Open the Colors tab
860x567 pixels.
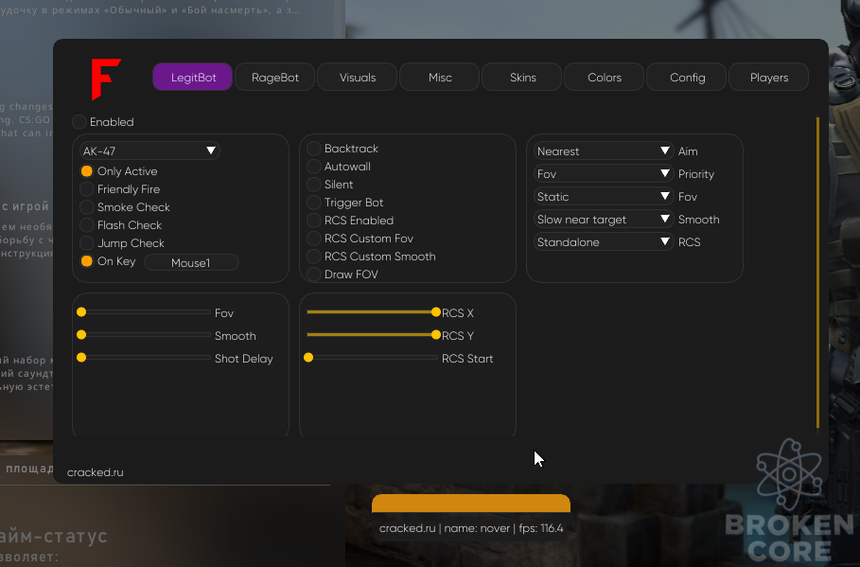pyautogui.click(x=604, y=78)
